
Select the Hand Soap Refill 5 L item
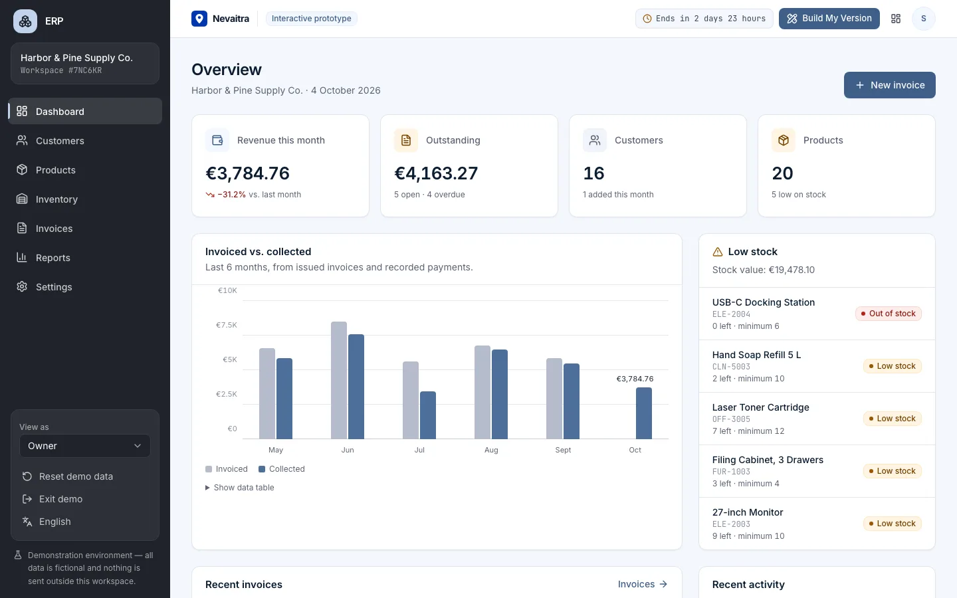[x=817, y=366]
